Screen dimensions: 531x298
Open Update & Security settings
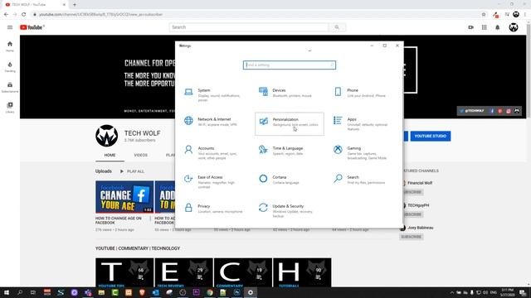[x=289, y=210]
